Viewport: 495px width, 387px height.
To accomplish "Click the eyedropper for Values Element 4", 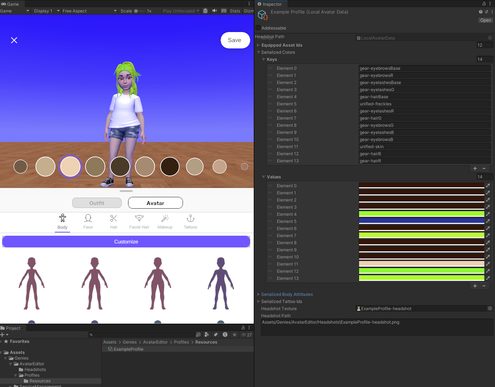I will pyautogui.click(x=488, y=214).
